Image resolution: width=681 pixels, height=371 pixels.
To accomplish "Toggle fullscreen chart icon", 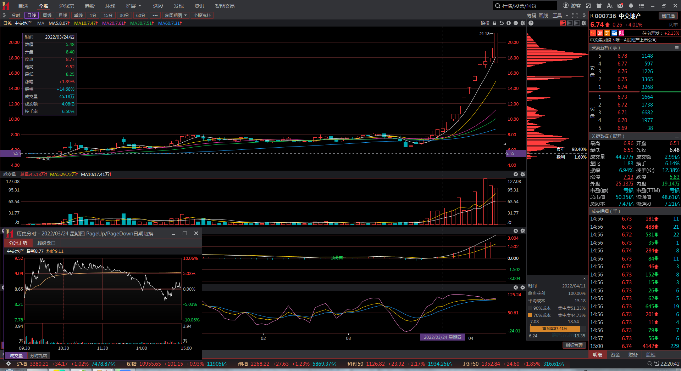I will (x=575, y=16).
